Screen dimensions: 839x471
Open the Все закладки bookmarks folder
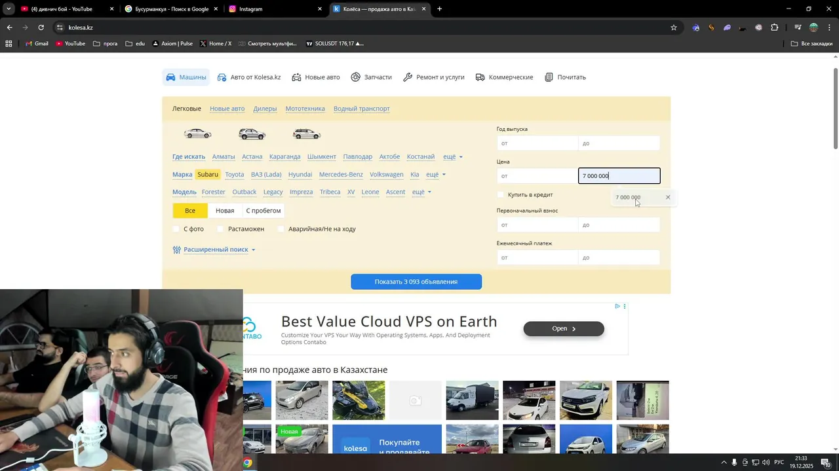click(811, 43)
